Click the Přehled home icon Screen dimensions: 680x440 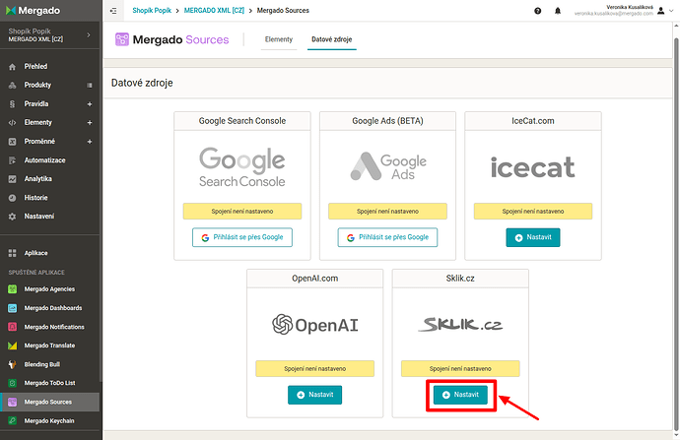pyautogui.click(x=12, y=67)
